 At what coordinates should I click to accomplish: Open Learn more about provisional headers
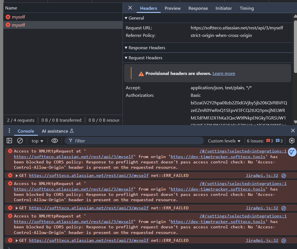tap(224, 73)
